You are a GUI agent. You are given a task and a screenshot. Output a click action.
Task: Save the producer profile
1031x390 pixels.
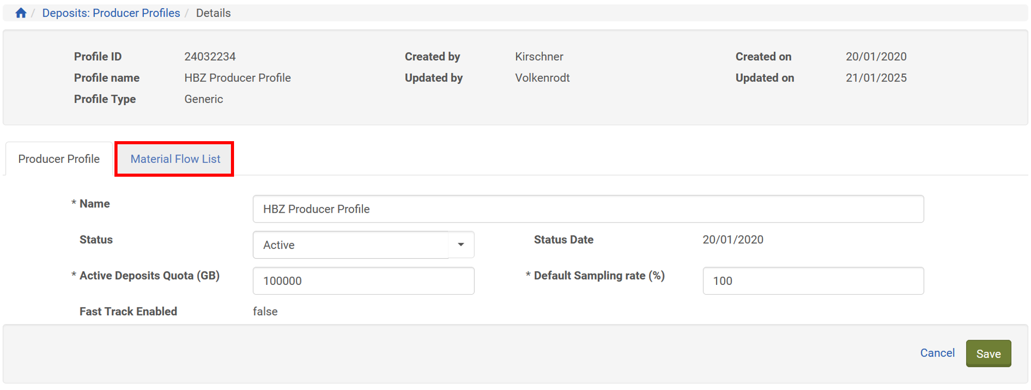[988, 353]
